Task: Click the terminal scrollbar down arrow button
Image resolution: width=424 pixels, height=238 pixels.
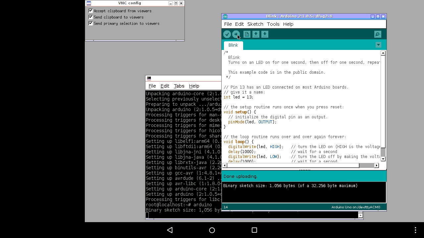Action: [360, 216]
